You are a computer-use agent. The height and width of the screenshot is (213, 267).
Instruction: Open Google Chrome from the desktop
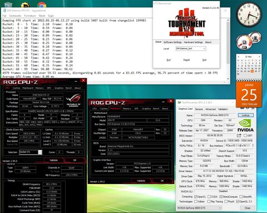(x=42, y=5)
